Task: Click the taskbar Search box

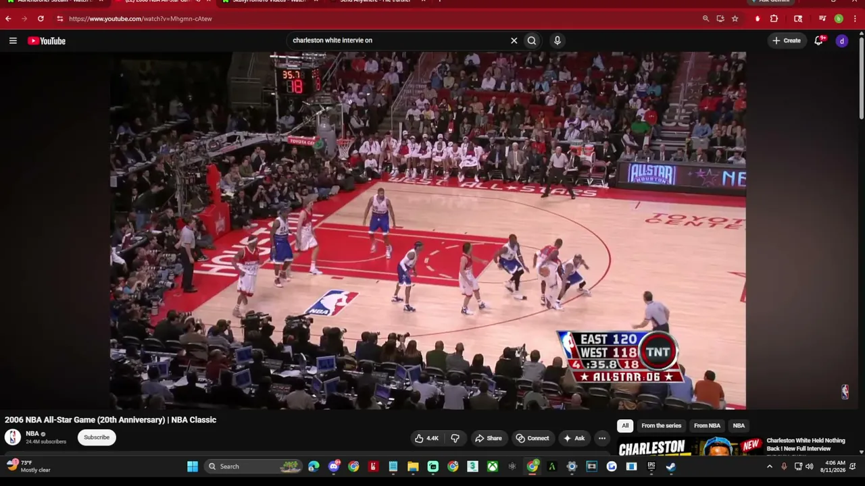Action: (253, 466)
